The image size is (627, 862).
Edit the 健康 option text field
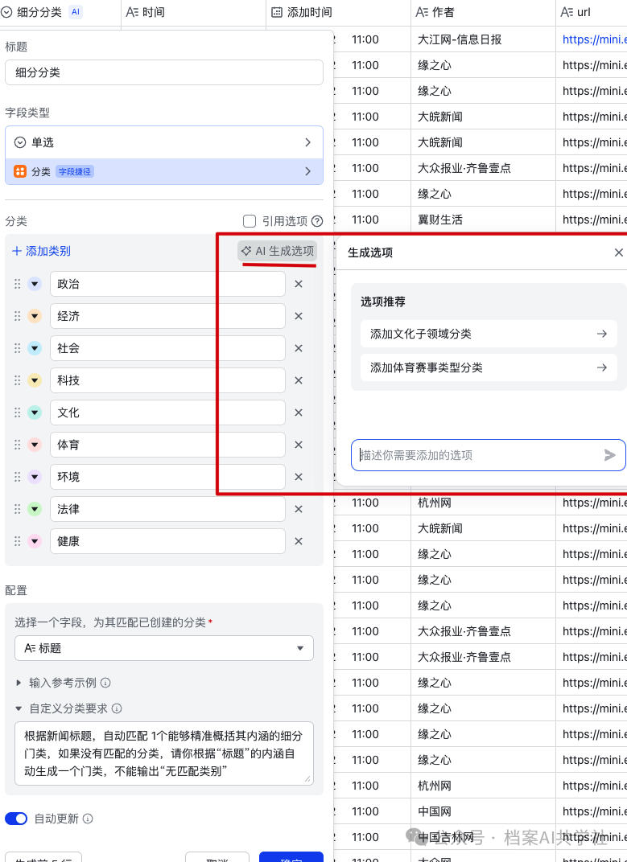pos(168,541)
